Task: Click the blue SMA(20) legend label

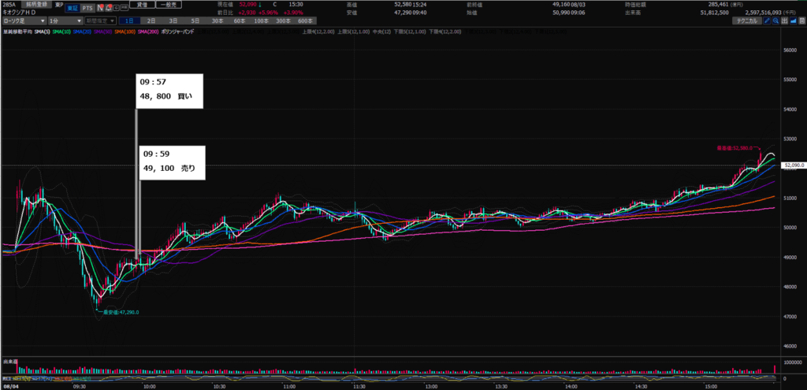Action: pos(82,32)
